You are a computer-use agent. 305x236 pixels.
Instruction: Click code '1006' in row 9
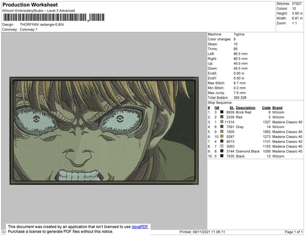267,151
